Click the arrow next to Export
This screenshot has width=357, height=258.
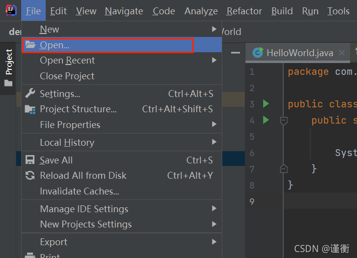214,242
